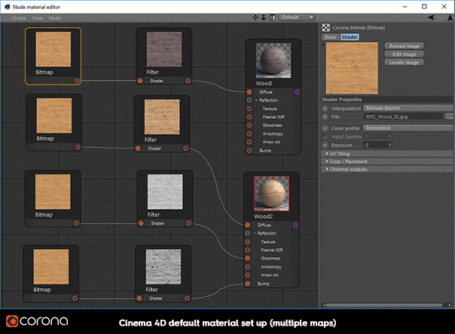The height and width of the screenshot is (334, 455).
Task: Collapse the Wood node Reflection group
Action: click(x=257, y=100)
